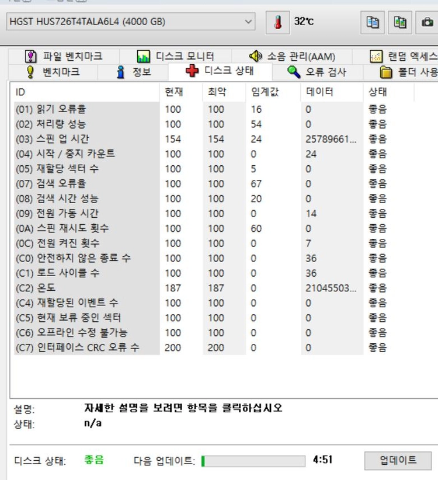
Task: Click the 32°C temperature reading
Action: coord(304,21)
